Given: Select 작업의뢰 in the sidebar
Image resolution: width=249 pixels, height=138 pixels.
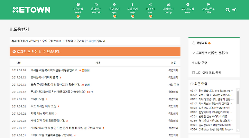Looking at the screenshot, I should coord(202,43).
